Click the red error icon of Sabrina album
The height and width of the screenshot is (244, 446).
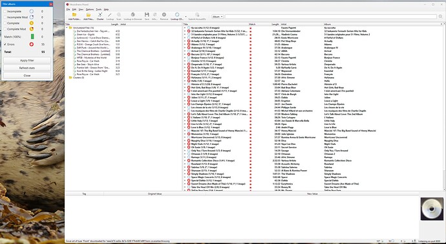coord(189,168)
